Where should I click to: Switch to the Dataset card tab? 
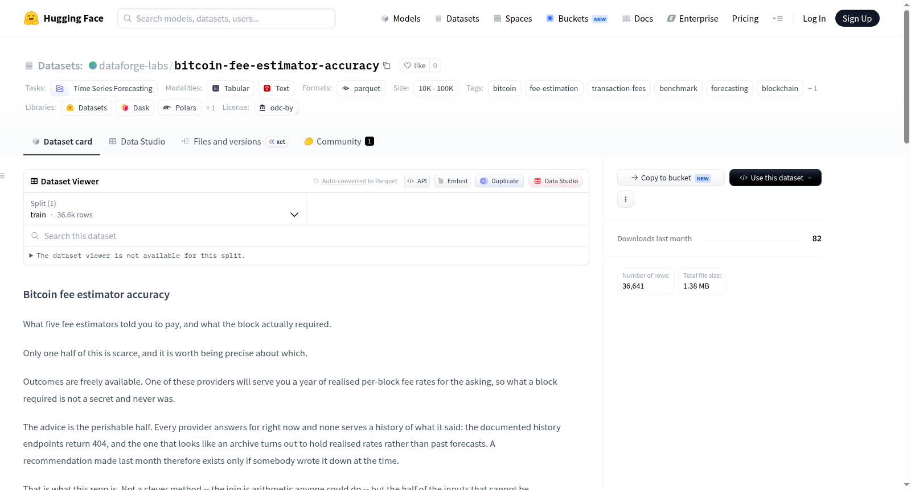(61, 141)
